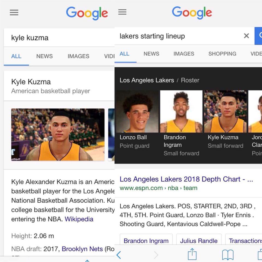Tap the blue search button
Image resolution: width=262 pixels, height=262 pixels.
tap(258, 36)
